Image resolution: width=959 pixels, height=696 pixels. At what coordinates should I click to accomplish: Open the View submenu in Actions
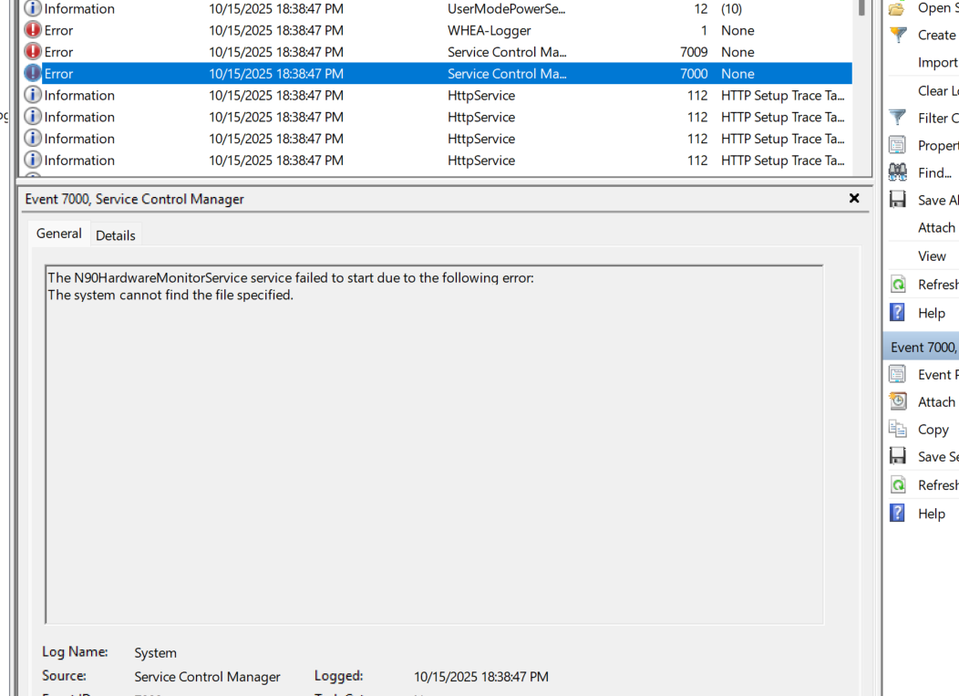932,255
